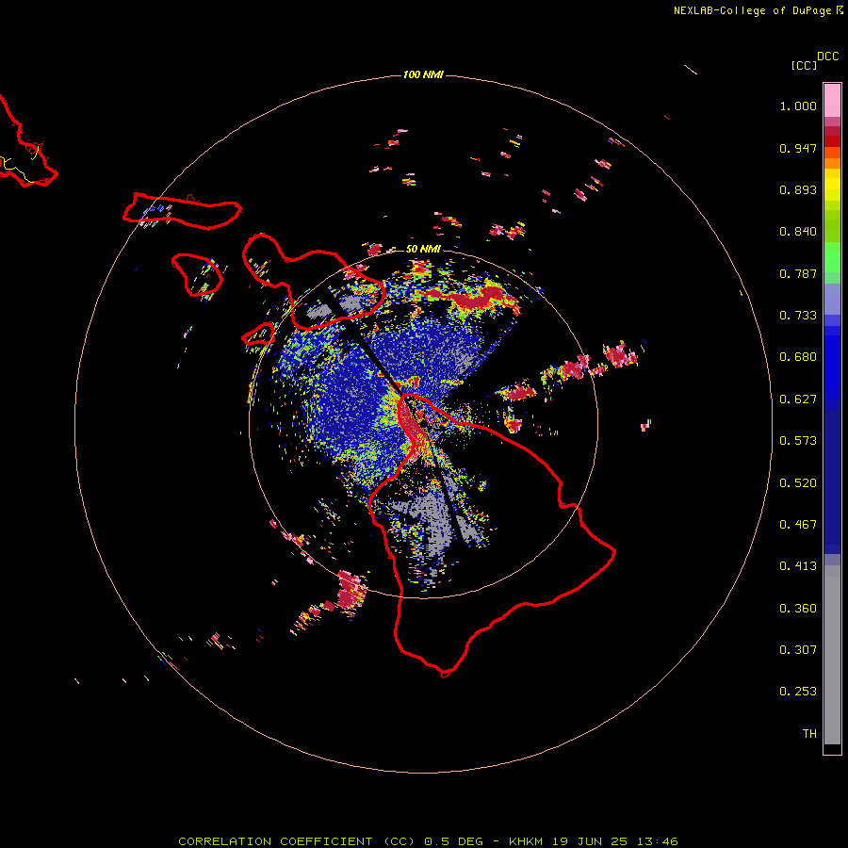
Task: Click the pink top segment of color bar
Action: click(832, 101)
